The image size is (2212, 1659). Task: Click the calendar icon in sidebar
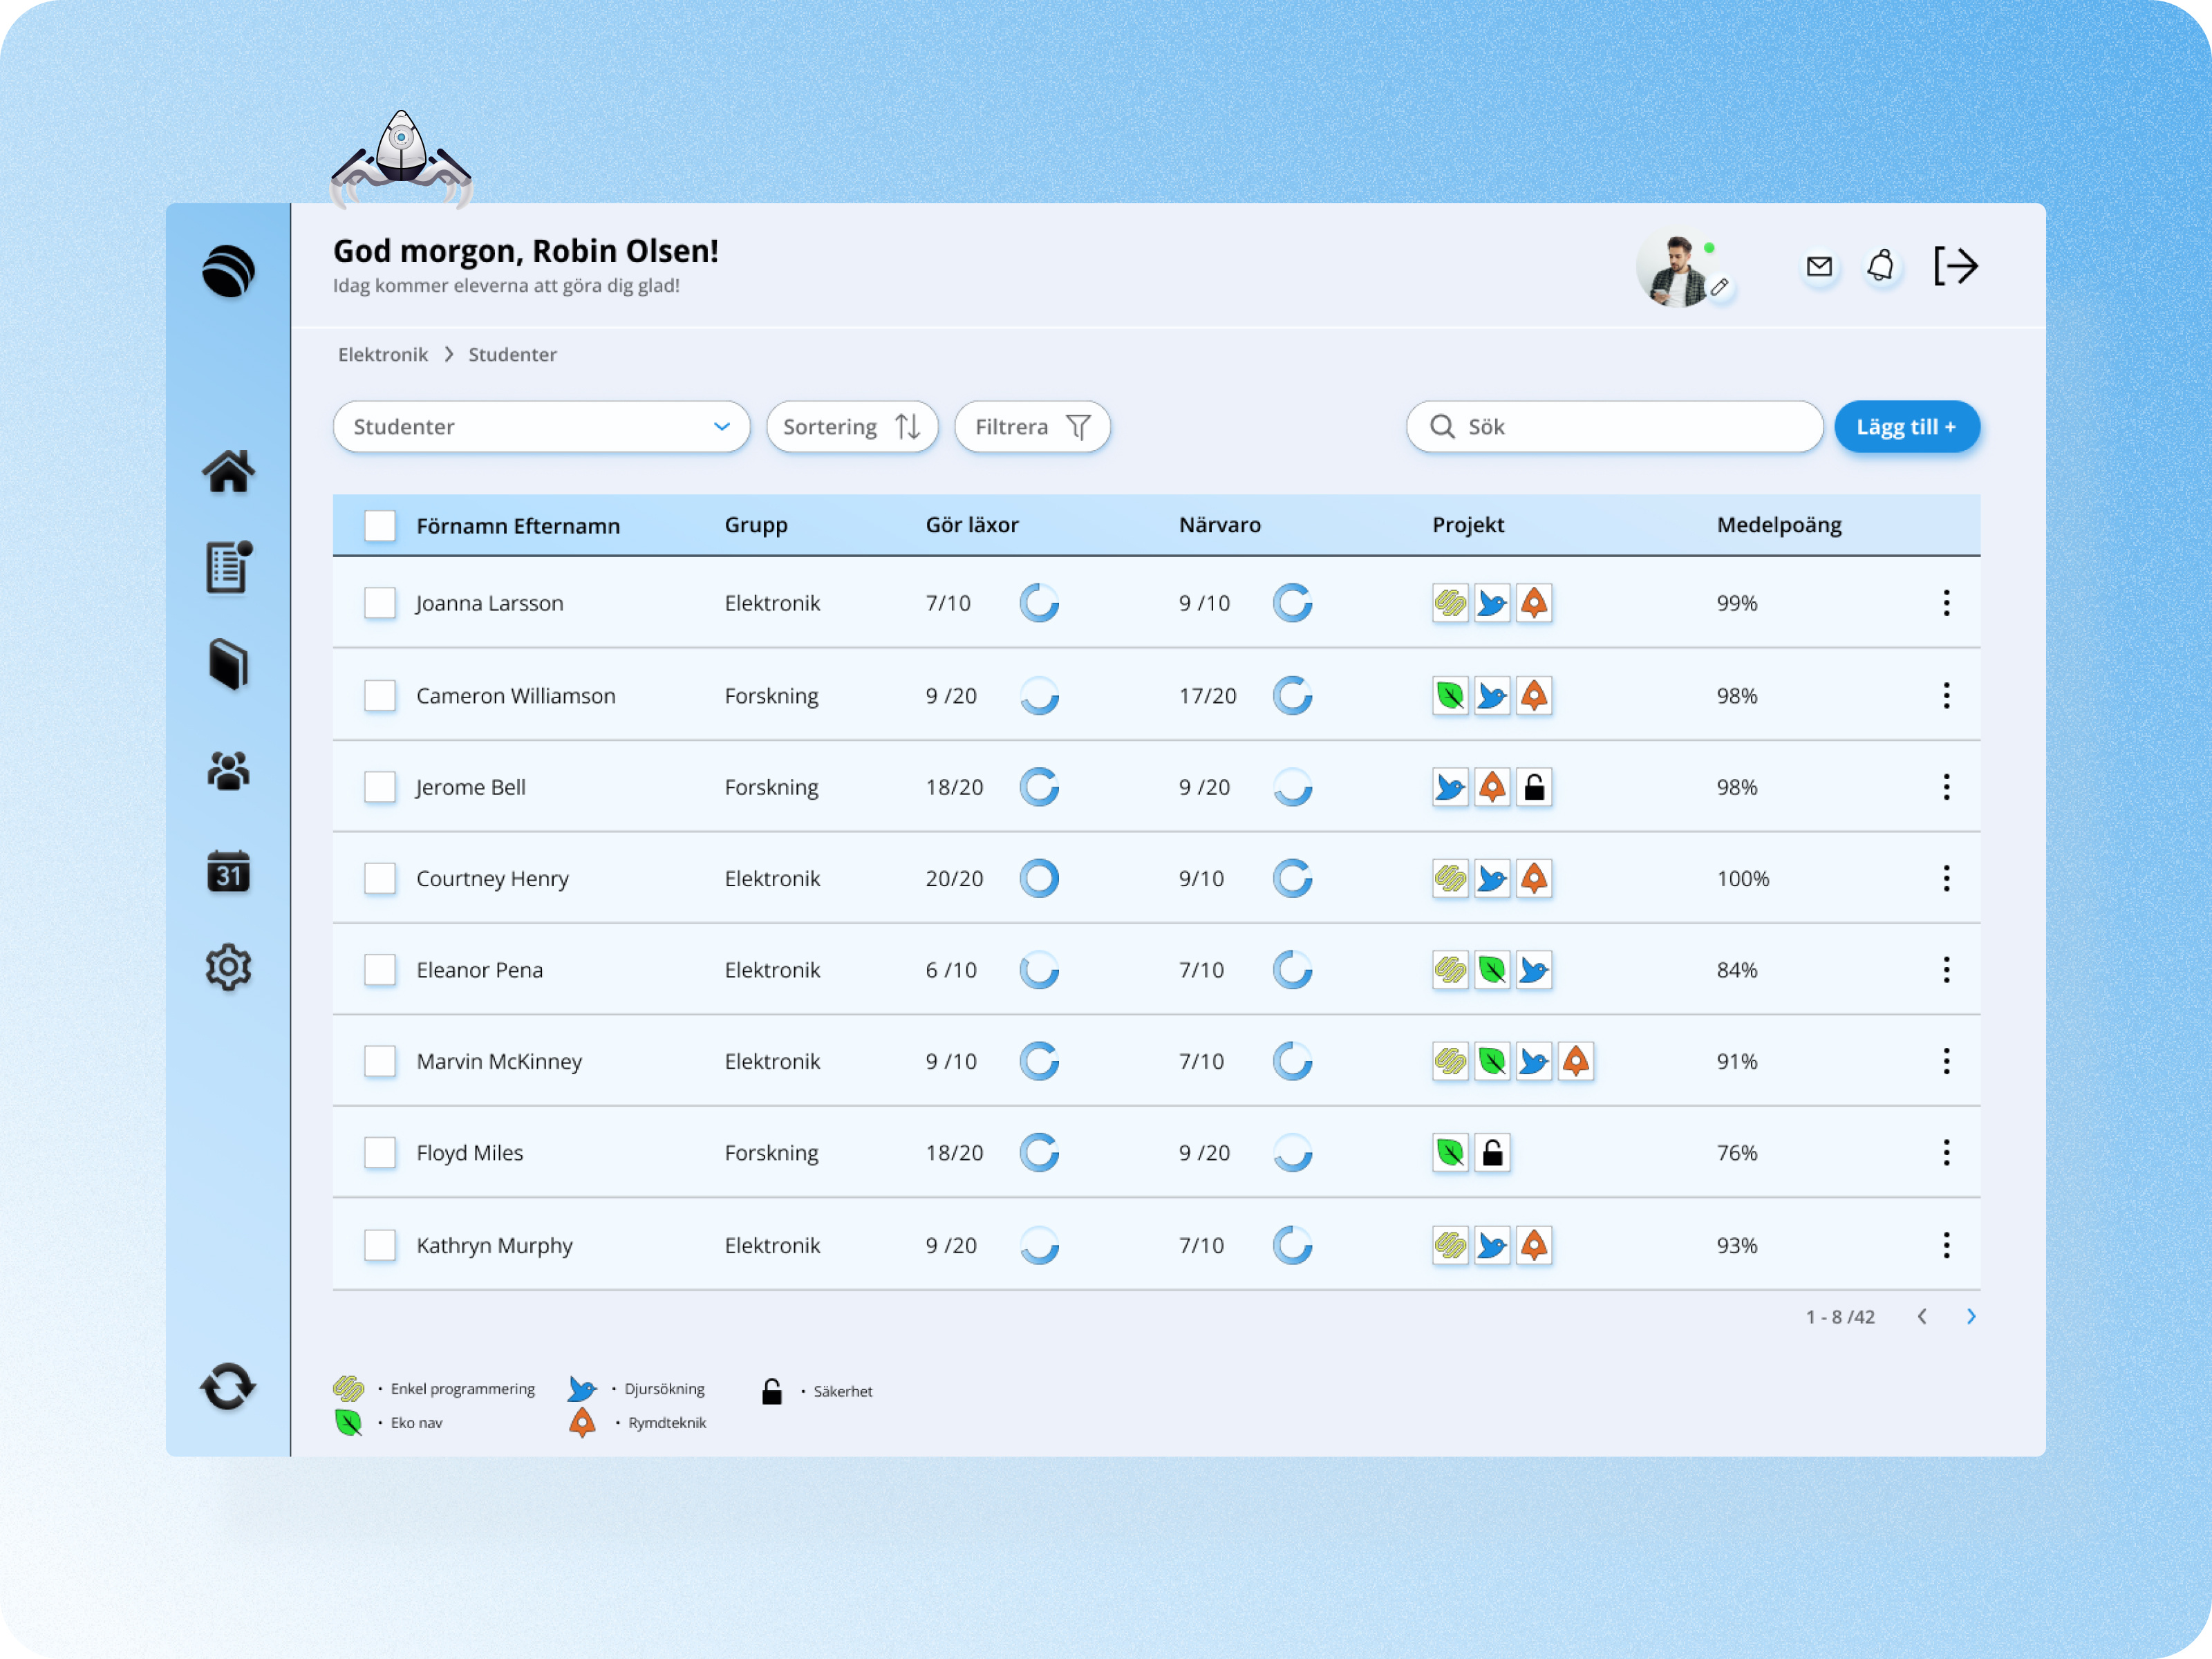pyautogui.click(x=228, y=872)
